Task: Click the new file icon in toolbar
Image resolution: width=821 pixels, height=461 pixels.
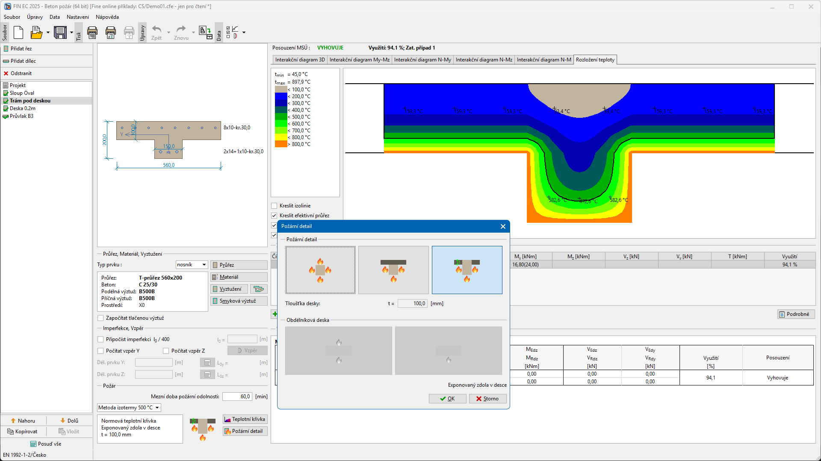Action: pos(18,32)
